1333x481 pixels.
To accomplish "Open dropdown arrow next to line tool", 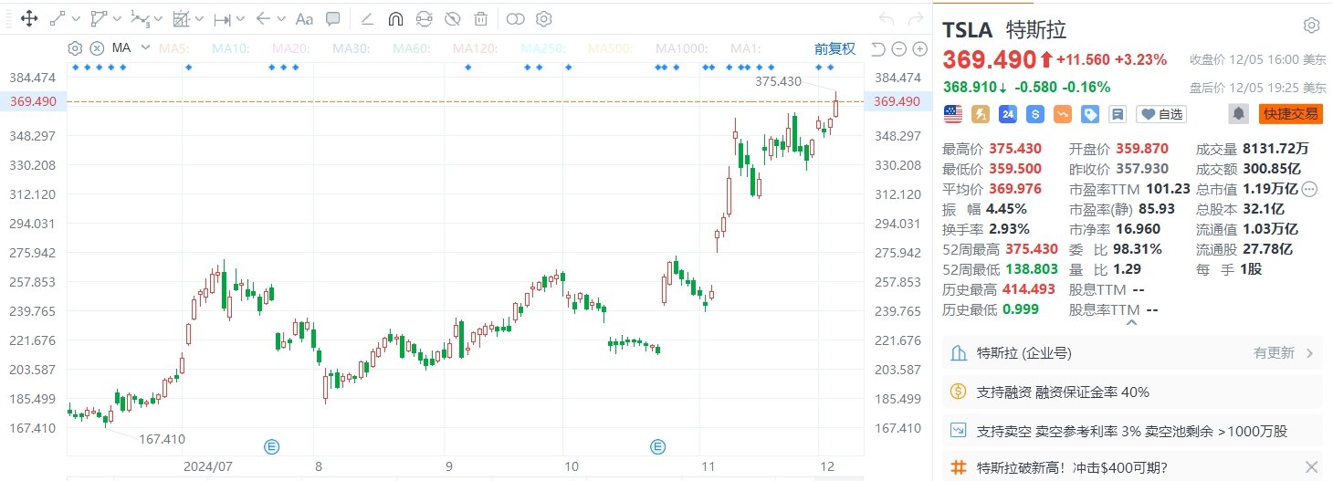I will (75, 18).
